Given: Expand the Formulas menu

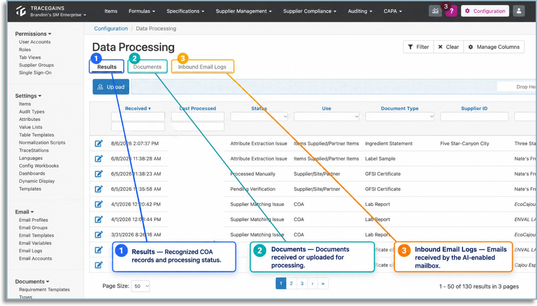Looking at the screenshot, I should (x=142, y=11).
